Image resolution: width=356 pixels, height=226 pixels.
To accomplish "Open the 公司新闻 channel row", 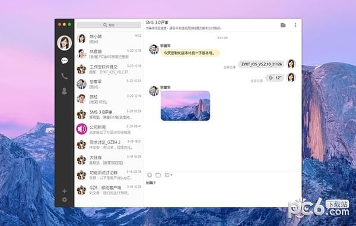I will (109, 130).
